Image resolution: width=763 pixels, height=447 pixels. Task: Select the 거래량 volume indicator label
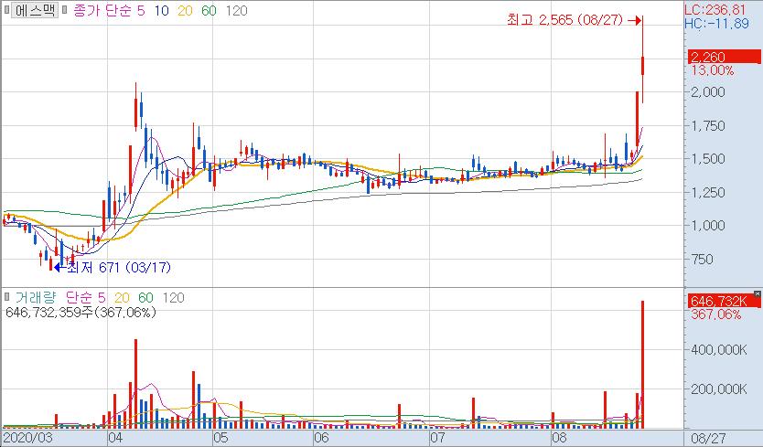point(36,297)
